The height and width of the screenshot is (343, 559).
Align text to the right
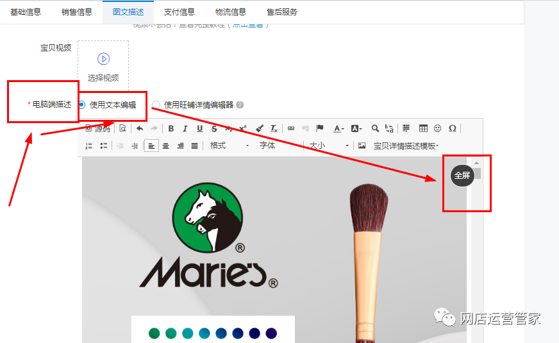[180, 146]
